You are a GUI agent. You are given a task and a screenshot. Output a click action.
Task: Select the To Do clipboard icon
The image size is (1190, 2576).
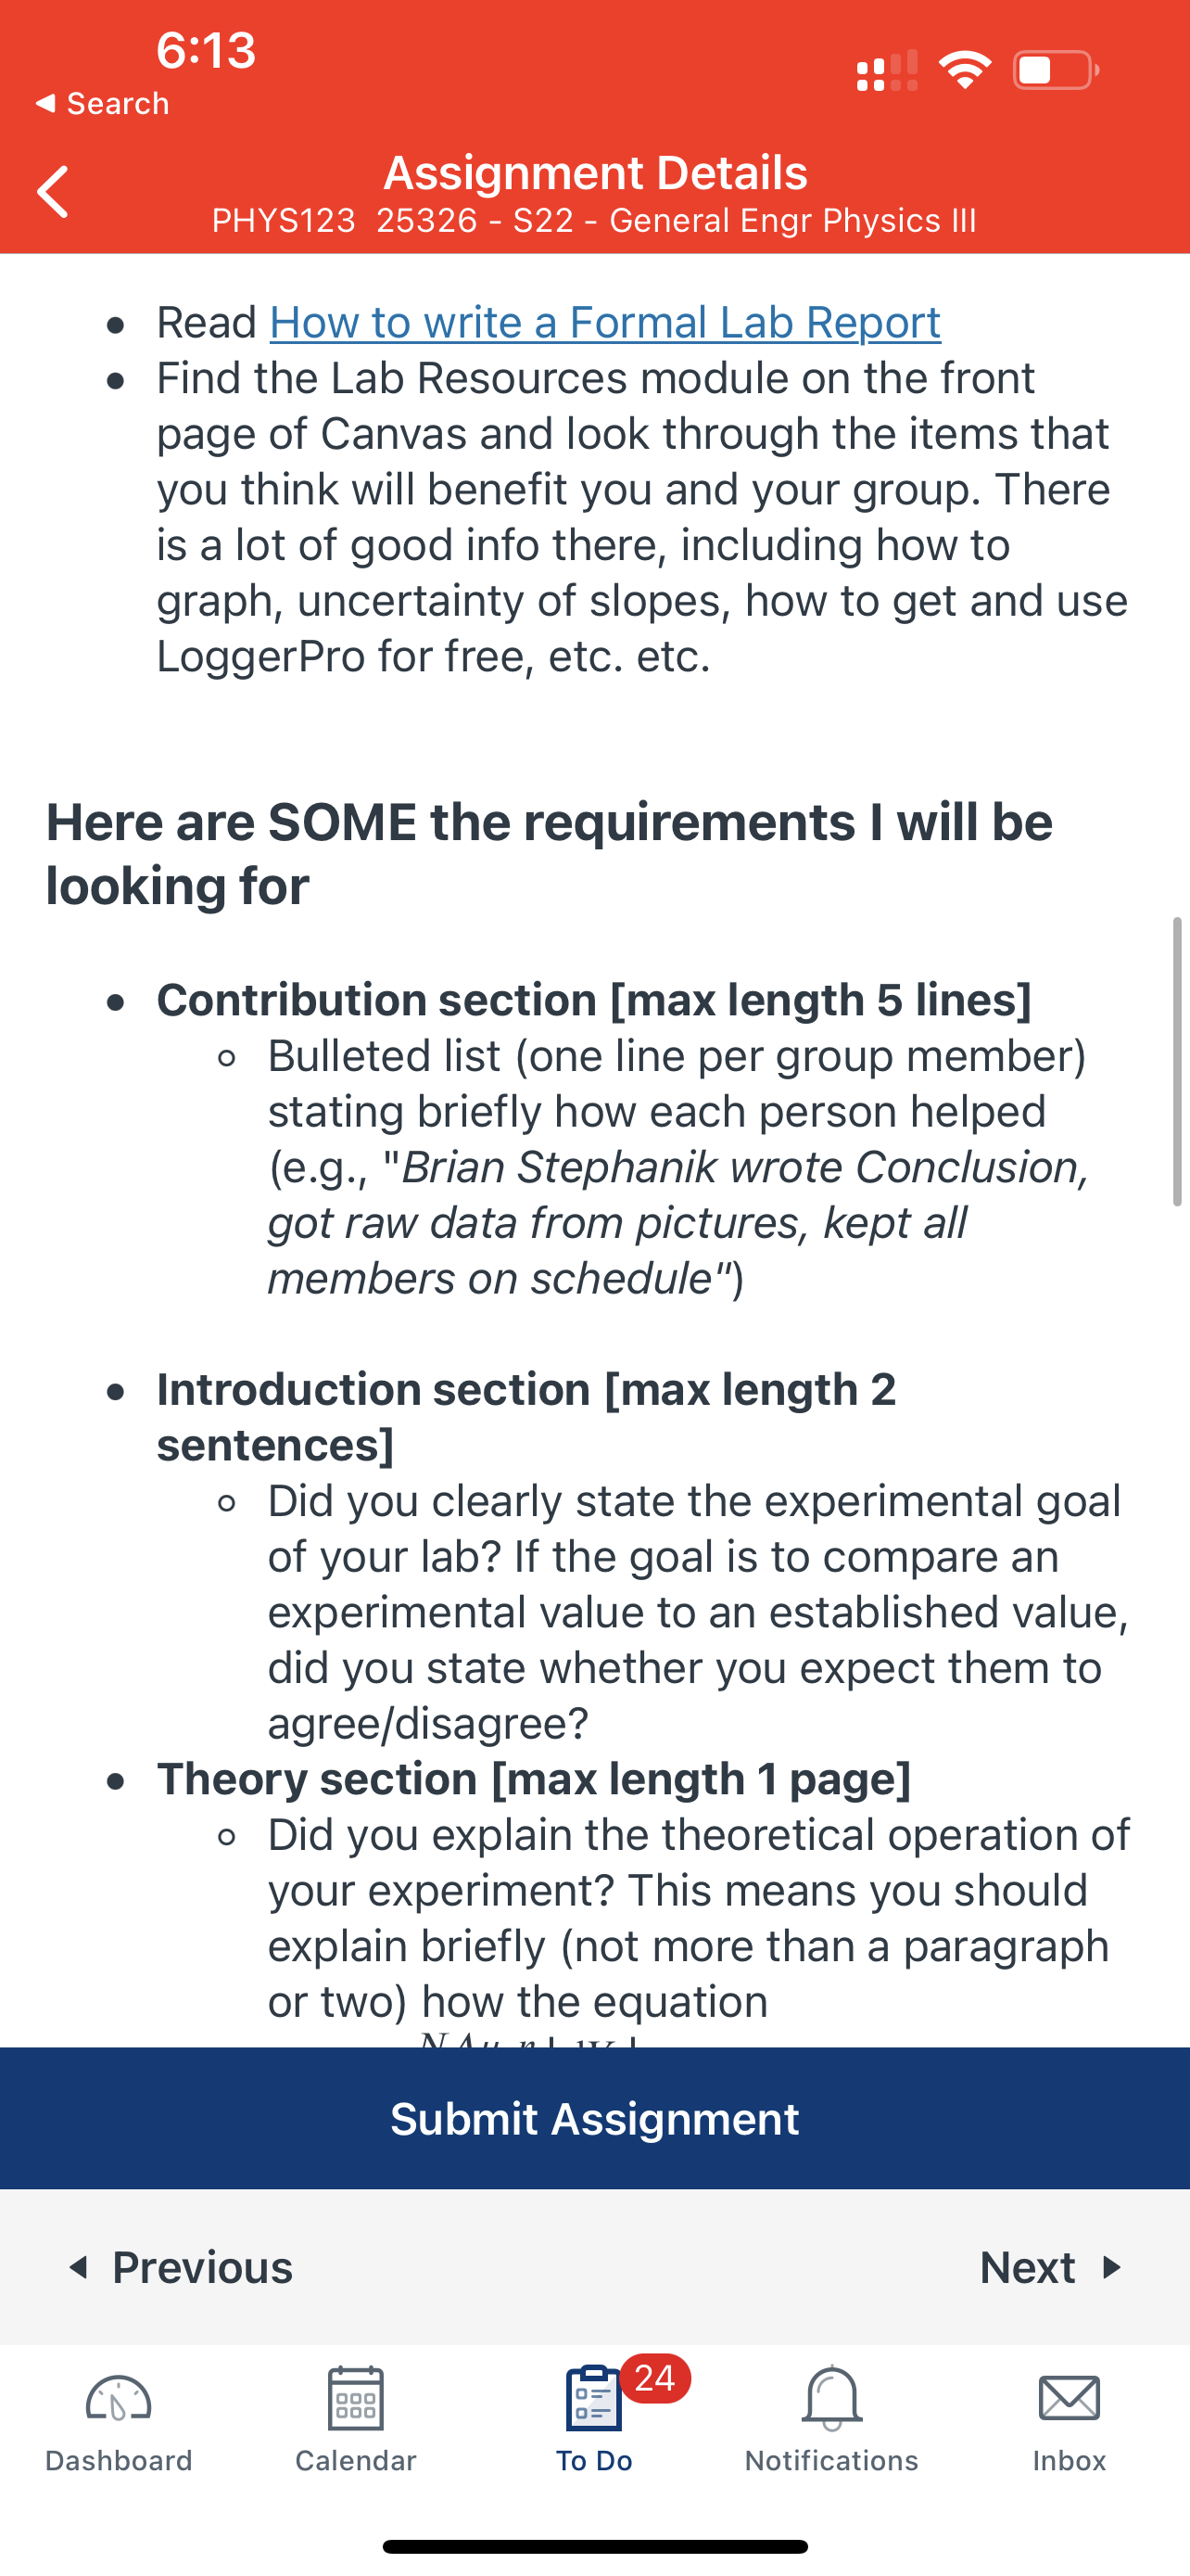click(593, 2398)
